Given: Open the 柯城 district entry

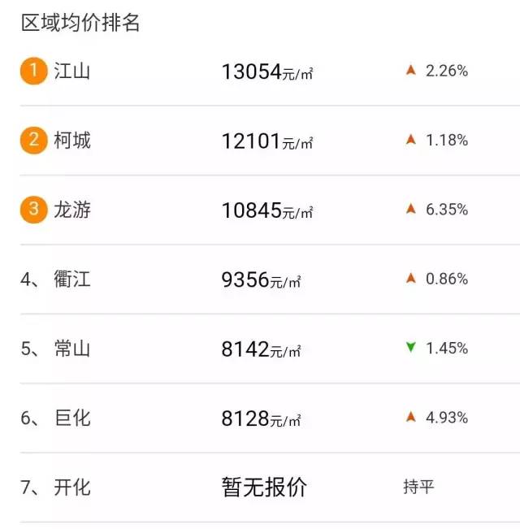Looking at the screenshot, I should pyautogui.click(x=71, y=140).
